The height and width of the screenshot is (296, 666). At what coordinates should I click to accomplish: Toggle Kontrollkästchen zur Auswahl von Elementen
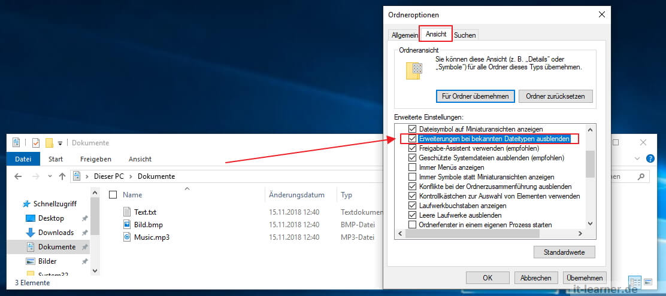pyautogui.click(x=412, y=196)
